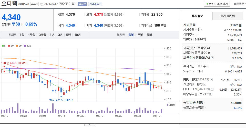Click the 시가총액 510억원 value
Viewport: 246px width, 128px height.
pyautogui.click(x=236, y=25)
